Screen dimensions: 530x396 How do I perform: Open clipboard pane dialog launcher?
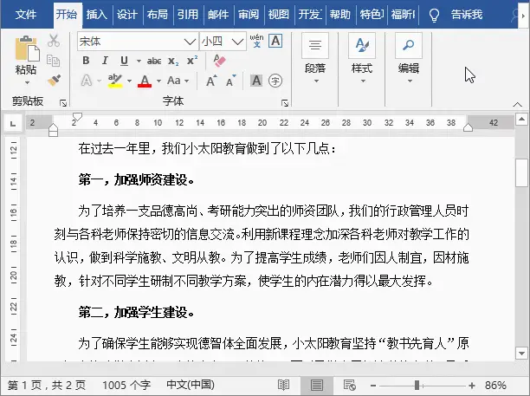[63, 103]
